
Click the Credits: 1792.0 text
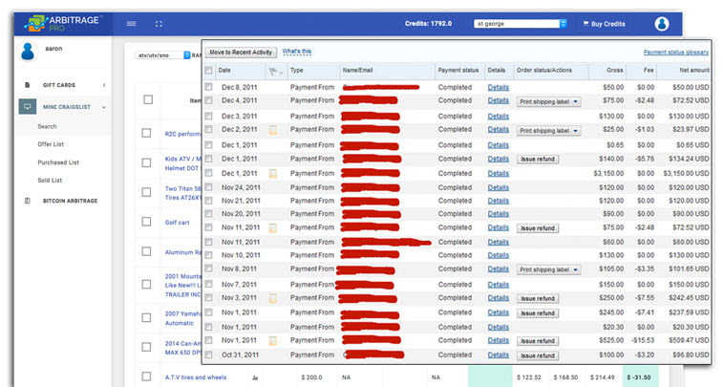(x=428, y=24)
